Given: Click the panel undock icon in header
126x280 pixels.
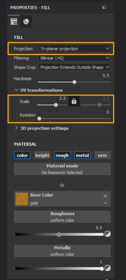Looking at the screenshot, I should [104, 7].
